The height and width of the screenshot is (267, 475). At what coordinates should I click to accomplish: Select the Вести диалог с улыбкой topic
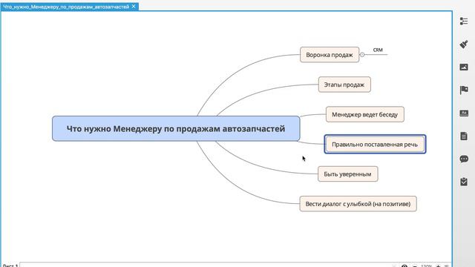point(358,204)
